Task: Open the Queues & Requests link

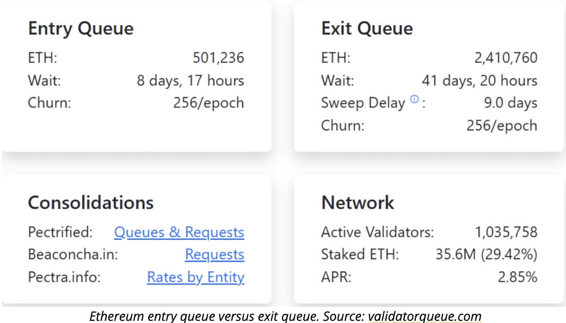Action: pos(179,232)
